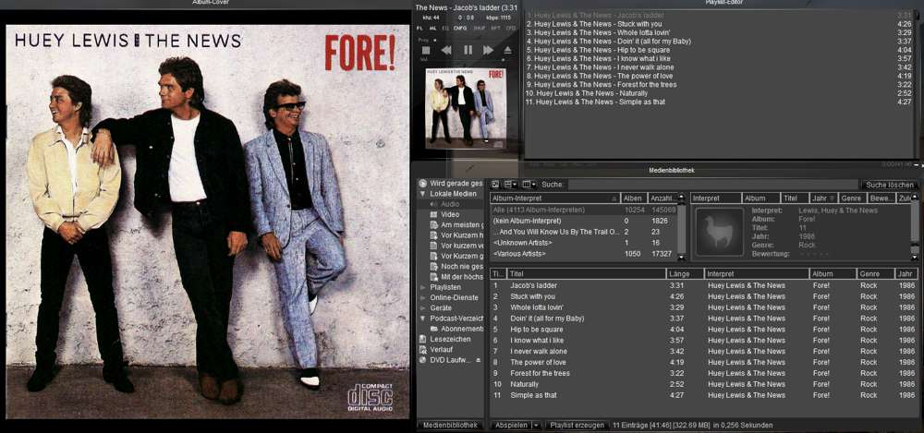The width and height of the screenshot is (924, 433).
Task: Collapse the Lokale Medien tree node
Action: tap(423, 194)
